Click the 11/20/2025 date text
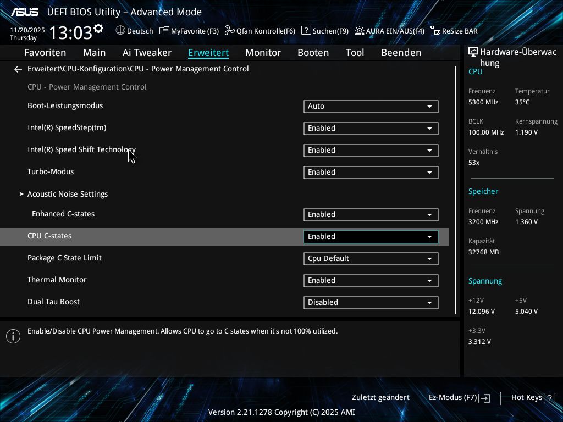 click(x=27, y=30)
